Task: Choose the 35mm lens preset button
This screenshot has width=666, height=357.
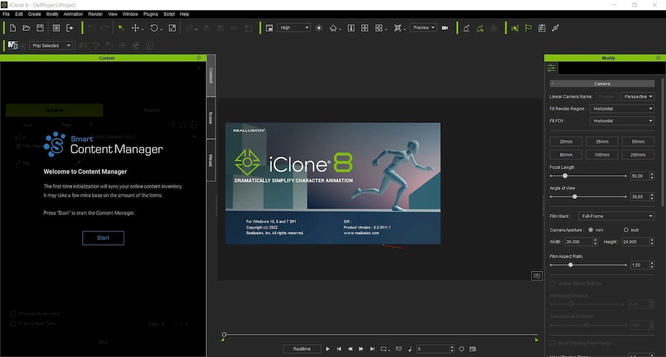Action: coord(602,141)
